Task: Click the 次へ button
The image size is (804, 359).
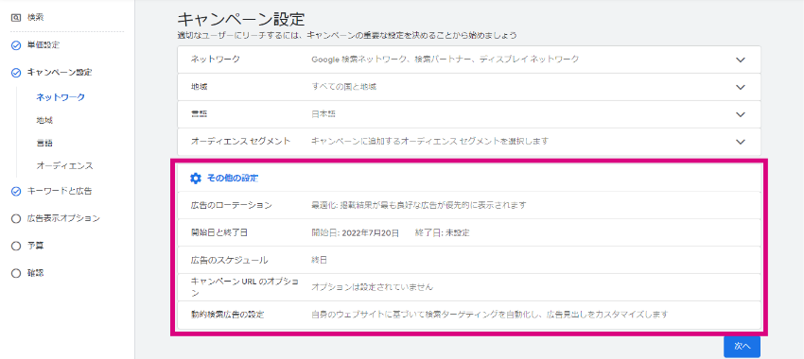Action: (742, 346)
